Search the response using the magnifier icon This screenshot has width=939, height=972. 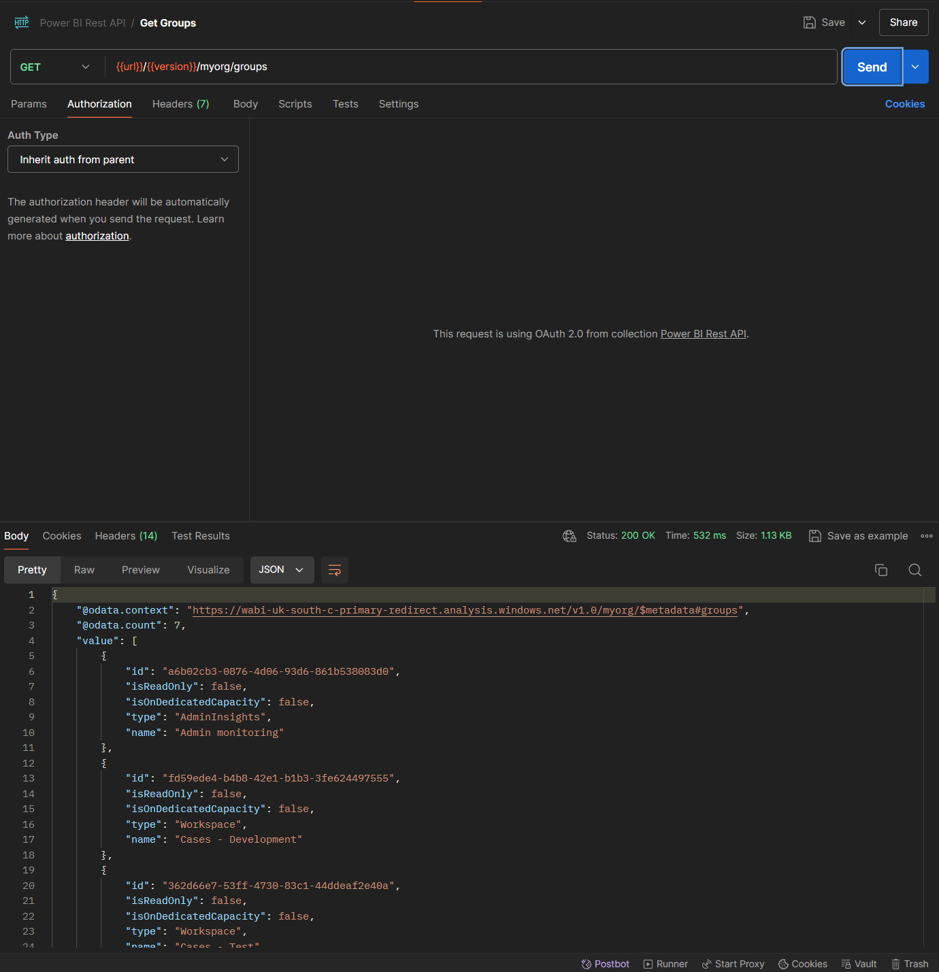915,570
